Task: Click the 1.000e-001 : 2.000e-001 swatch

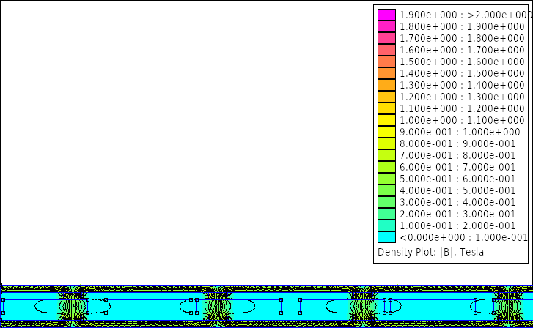Action: click(x=386, y=225)
